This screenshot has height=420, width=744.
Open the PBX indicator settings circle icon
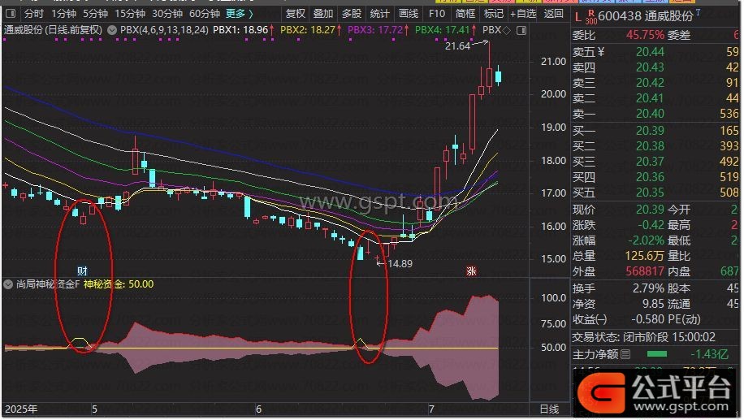point(111,30)
